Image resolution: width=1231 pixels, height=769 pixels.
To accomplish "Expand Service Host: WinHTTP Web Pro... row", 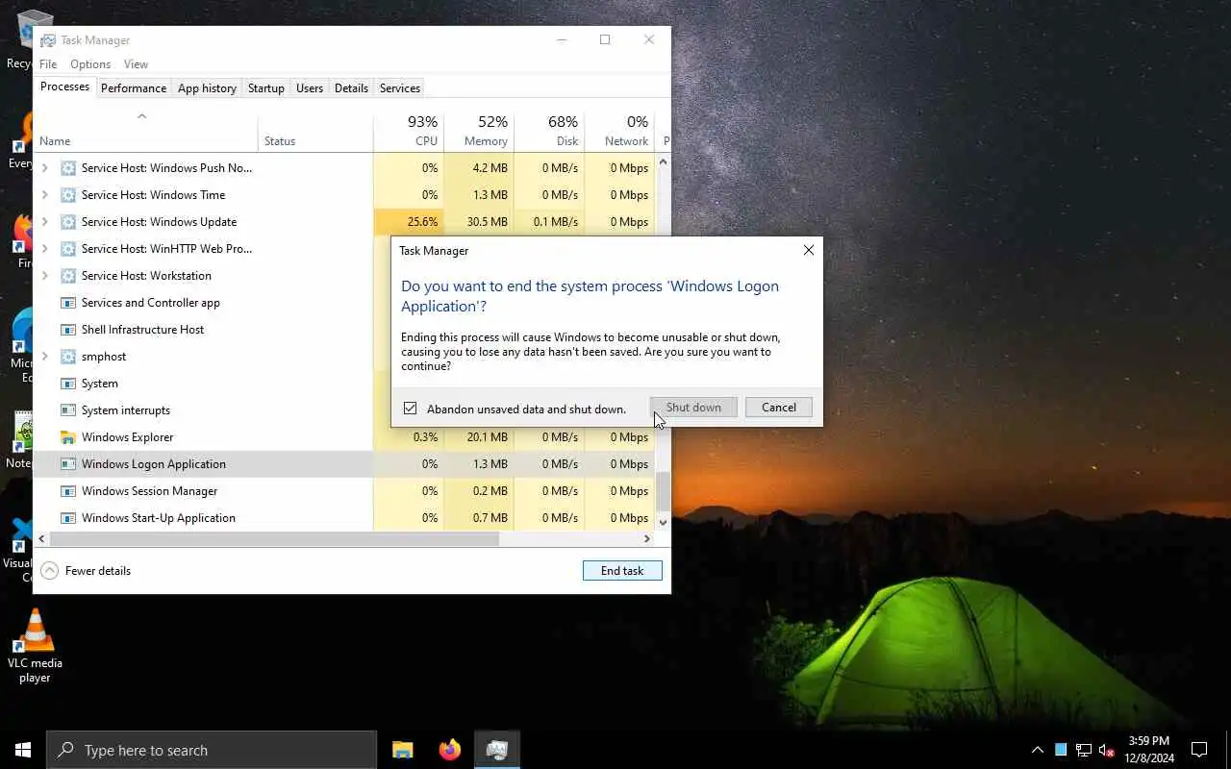I will point(44,249).
